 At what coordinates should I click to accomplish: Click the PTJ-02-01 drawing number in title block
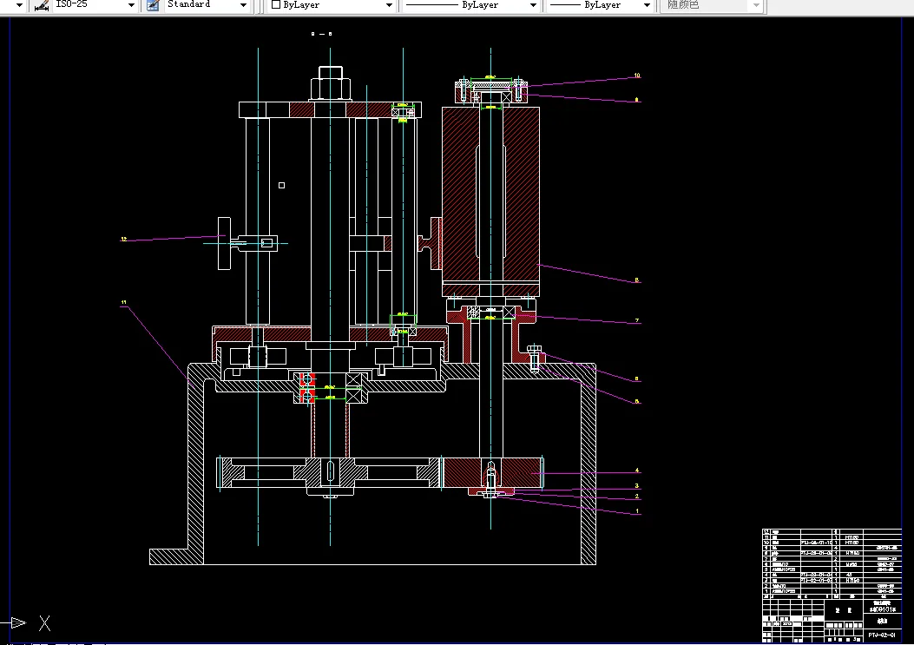point(881,635)
